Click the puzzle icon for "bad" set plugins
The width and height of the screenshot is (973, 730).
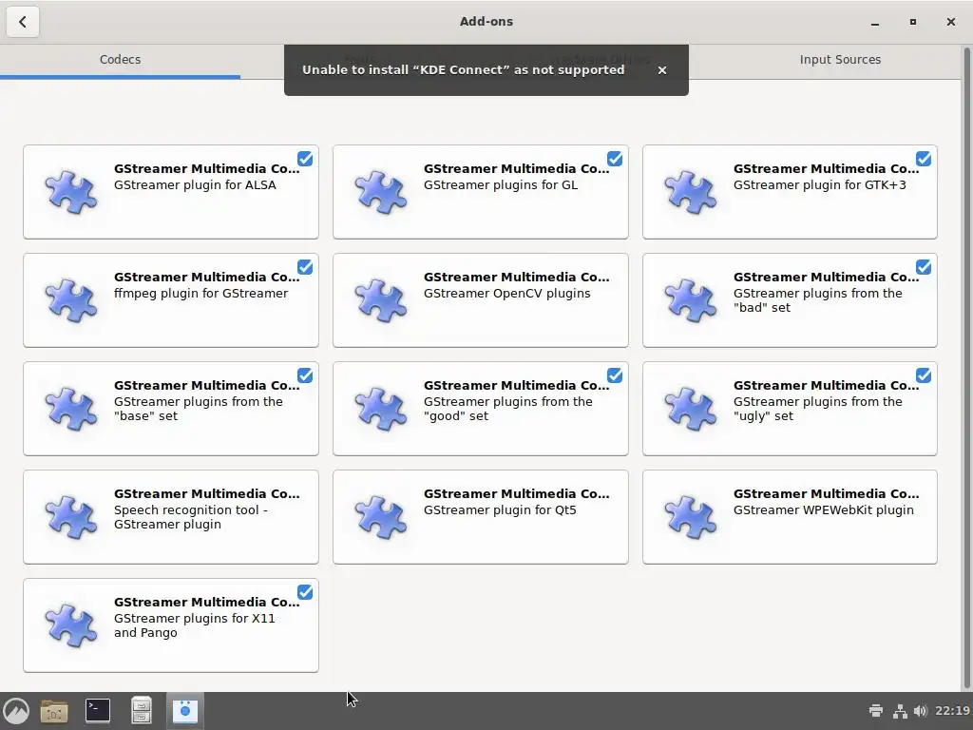click(691, 300)
